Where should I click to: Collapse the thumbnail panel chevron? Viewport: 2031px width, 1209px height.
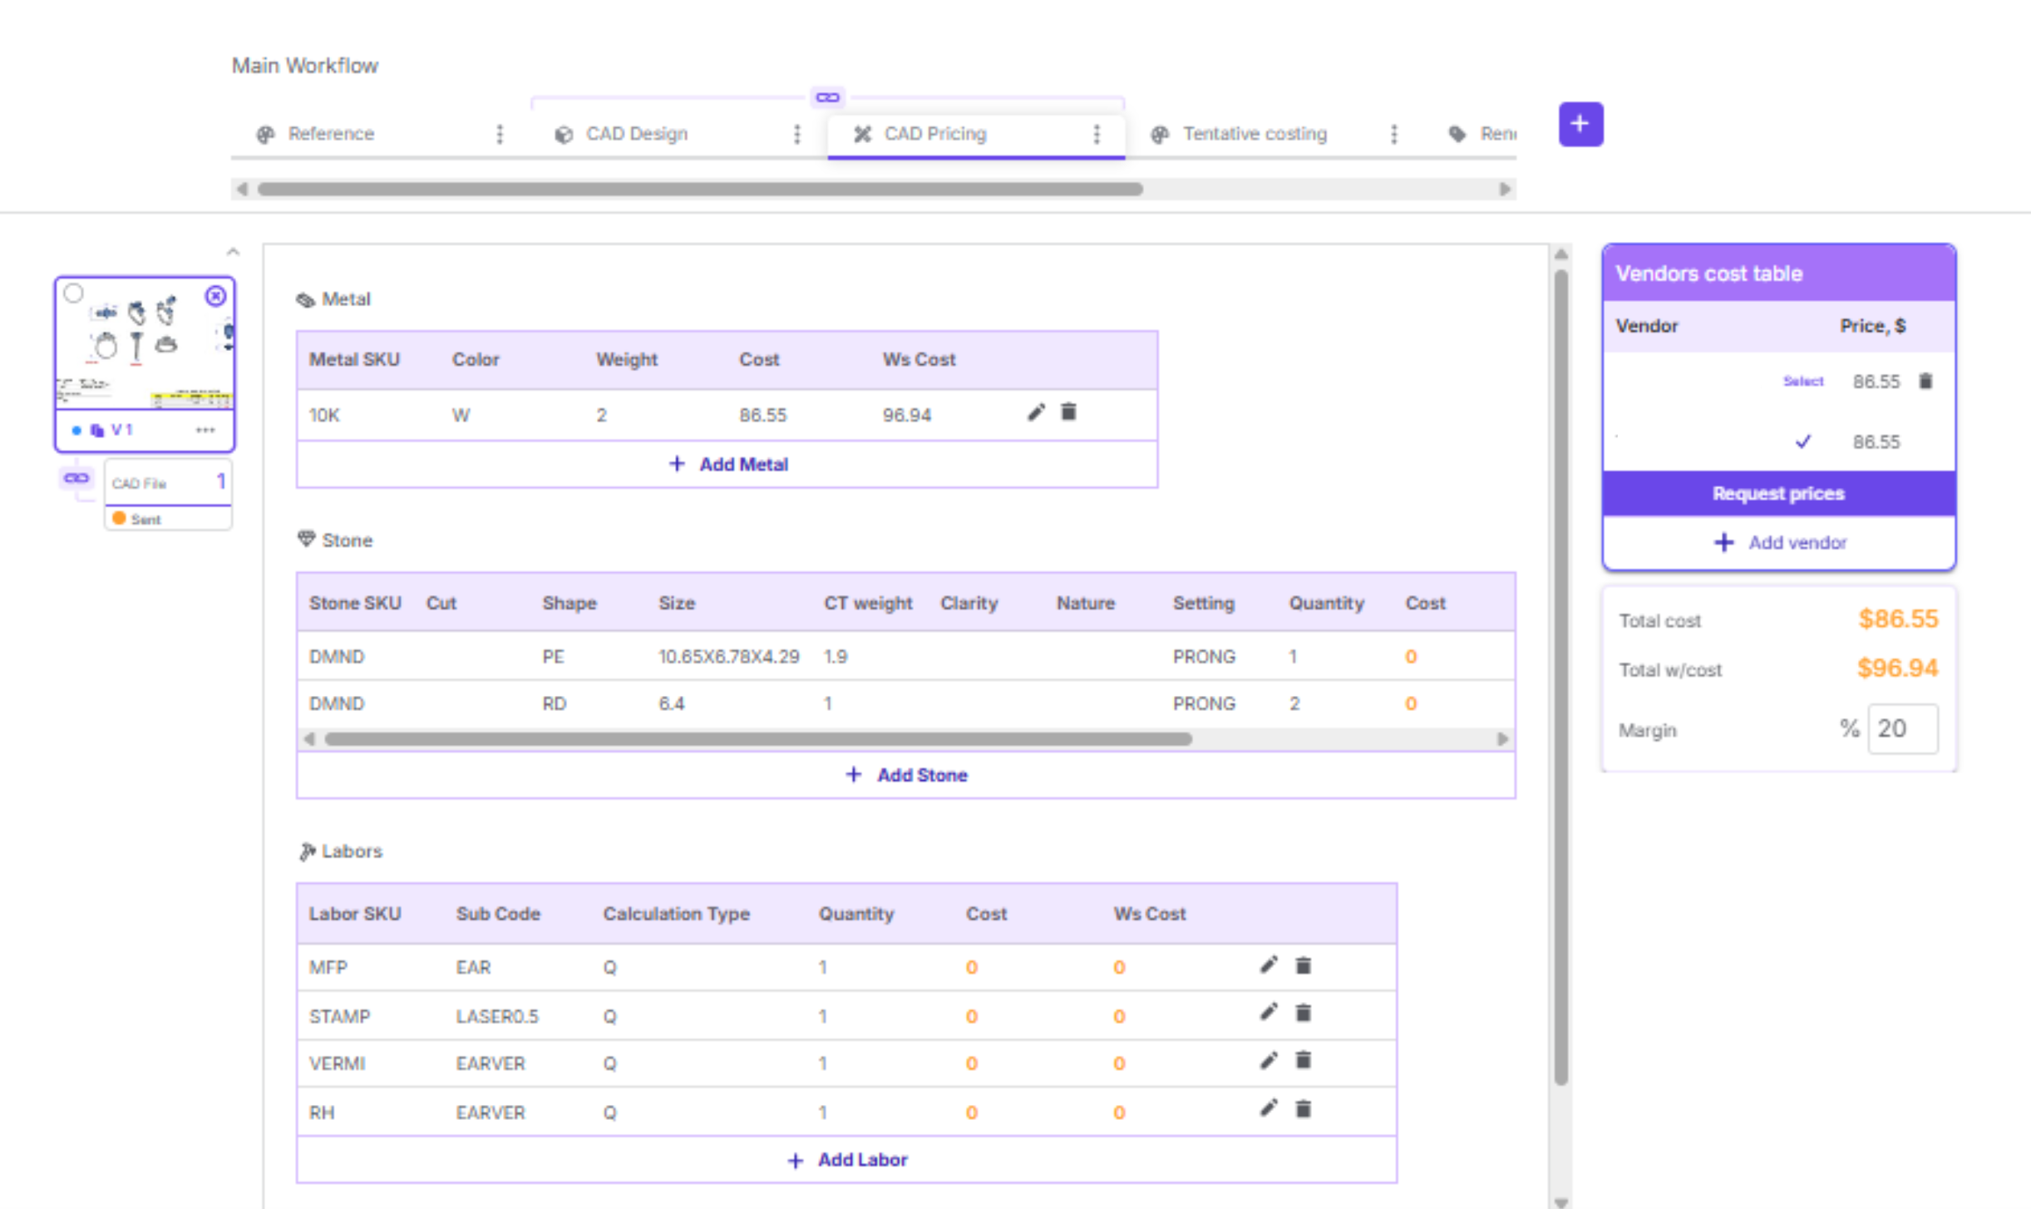[x=233, y=252]
